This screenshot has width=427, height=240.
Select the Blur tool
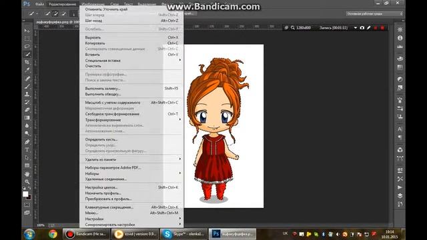(x=27, y=125)
